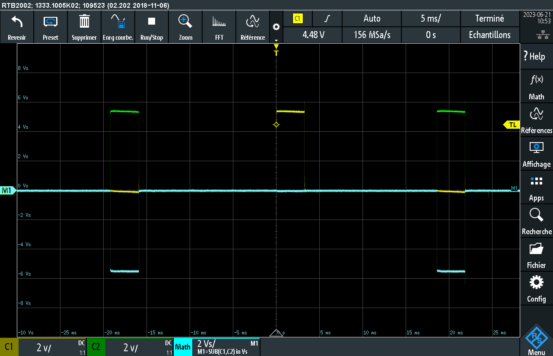Expand the toolbar settings gear dropdown

pyautogui.click(x=276, y=28)
